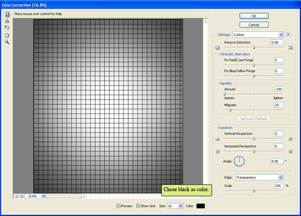Click the zoom out minus button
Screen dimensions: 301x216
coord(16,196)
